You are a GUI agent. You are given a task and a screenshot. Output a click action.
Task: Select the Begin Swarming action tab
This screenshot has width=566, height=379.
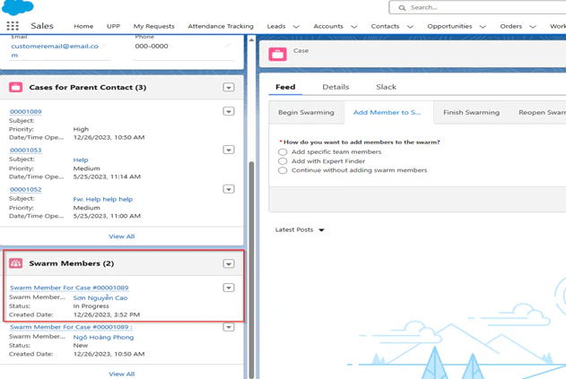tap(306, 113)
